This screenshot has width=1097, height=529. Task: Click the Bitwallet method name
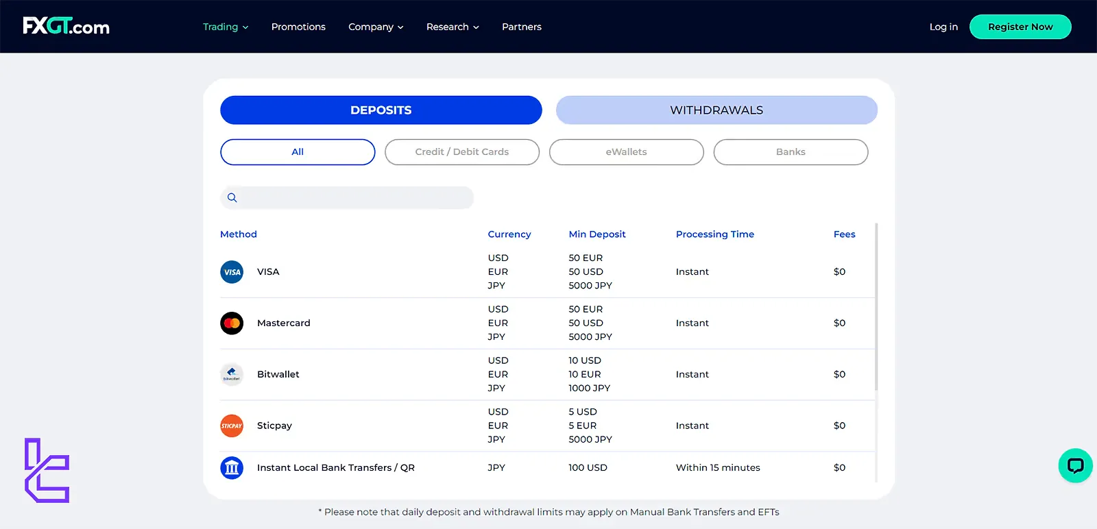(x=278, y=375)
